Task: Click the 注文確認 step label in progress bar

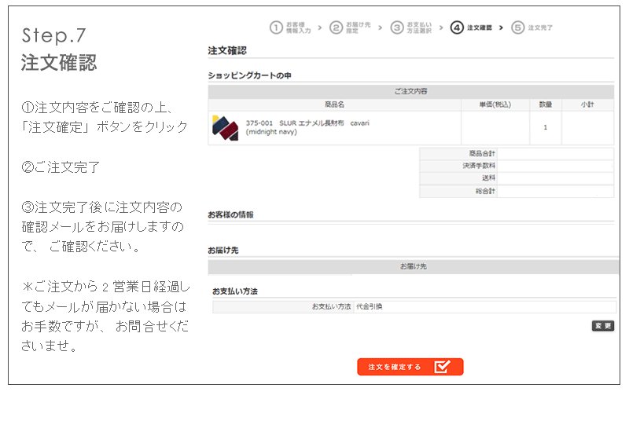Action: pos(479,27)
